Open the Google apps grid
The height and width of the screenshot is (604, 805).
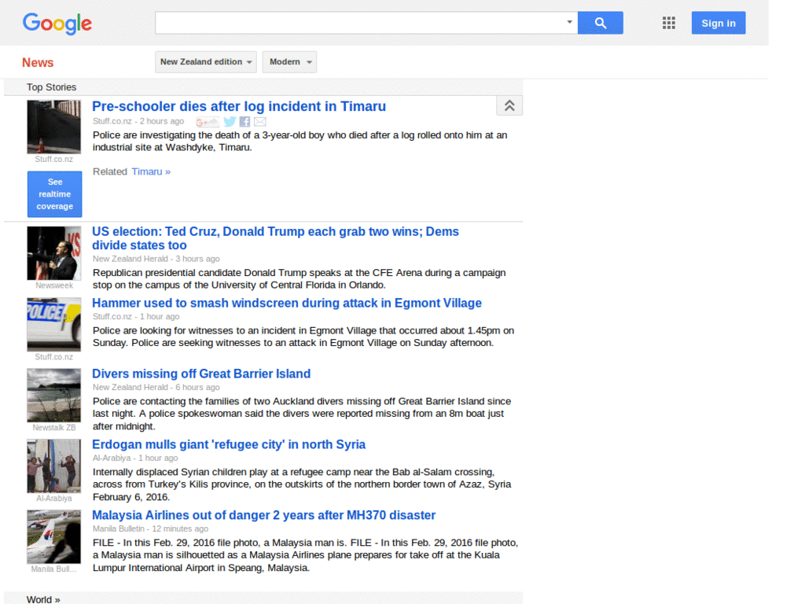[668, 23]
